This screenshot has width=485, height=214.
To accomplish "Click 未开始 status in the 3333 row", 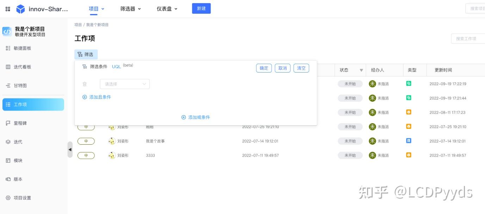I will [350, 155].
